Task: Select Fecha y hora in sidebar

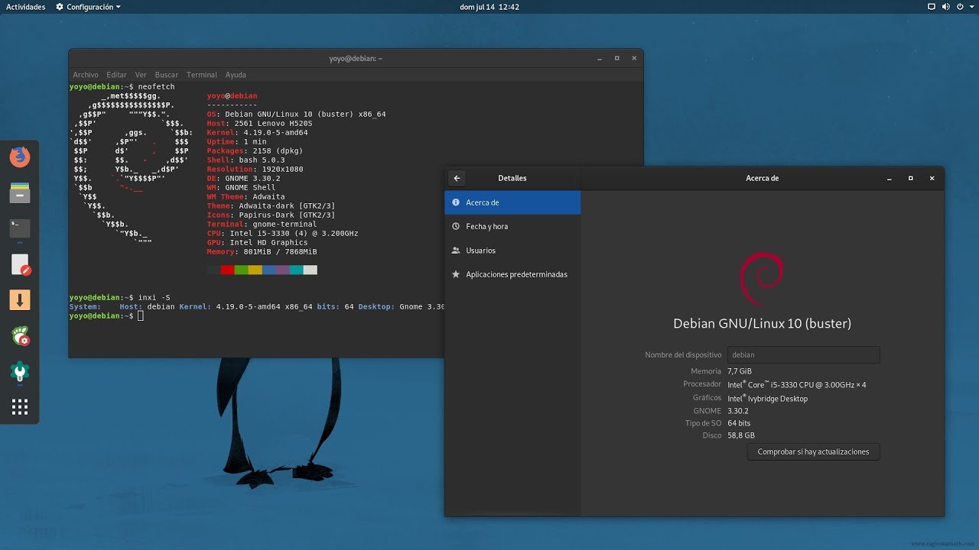Action: tap(512, 226)
